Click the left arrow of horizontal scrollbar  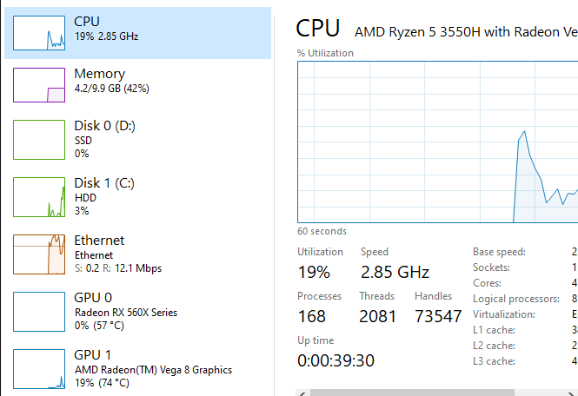[302, 393]
